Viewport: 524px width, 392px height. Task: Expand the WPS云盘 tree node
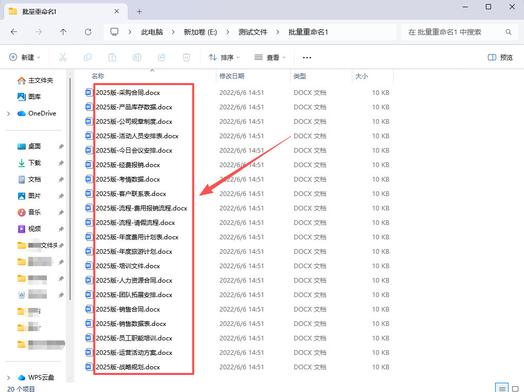pyautogui.click(x=8, y=378)
